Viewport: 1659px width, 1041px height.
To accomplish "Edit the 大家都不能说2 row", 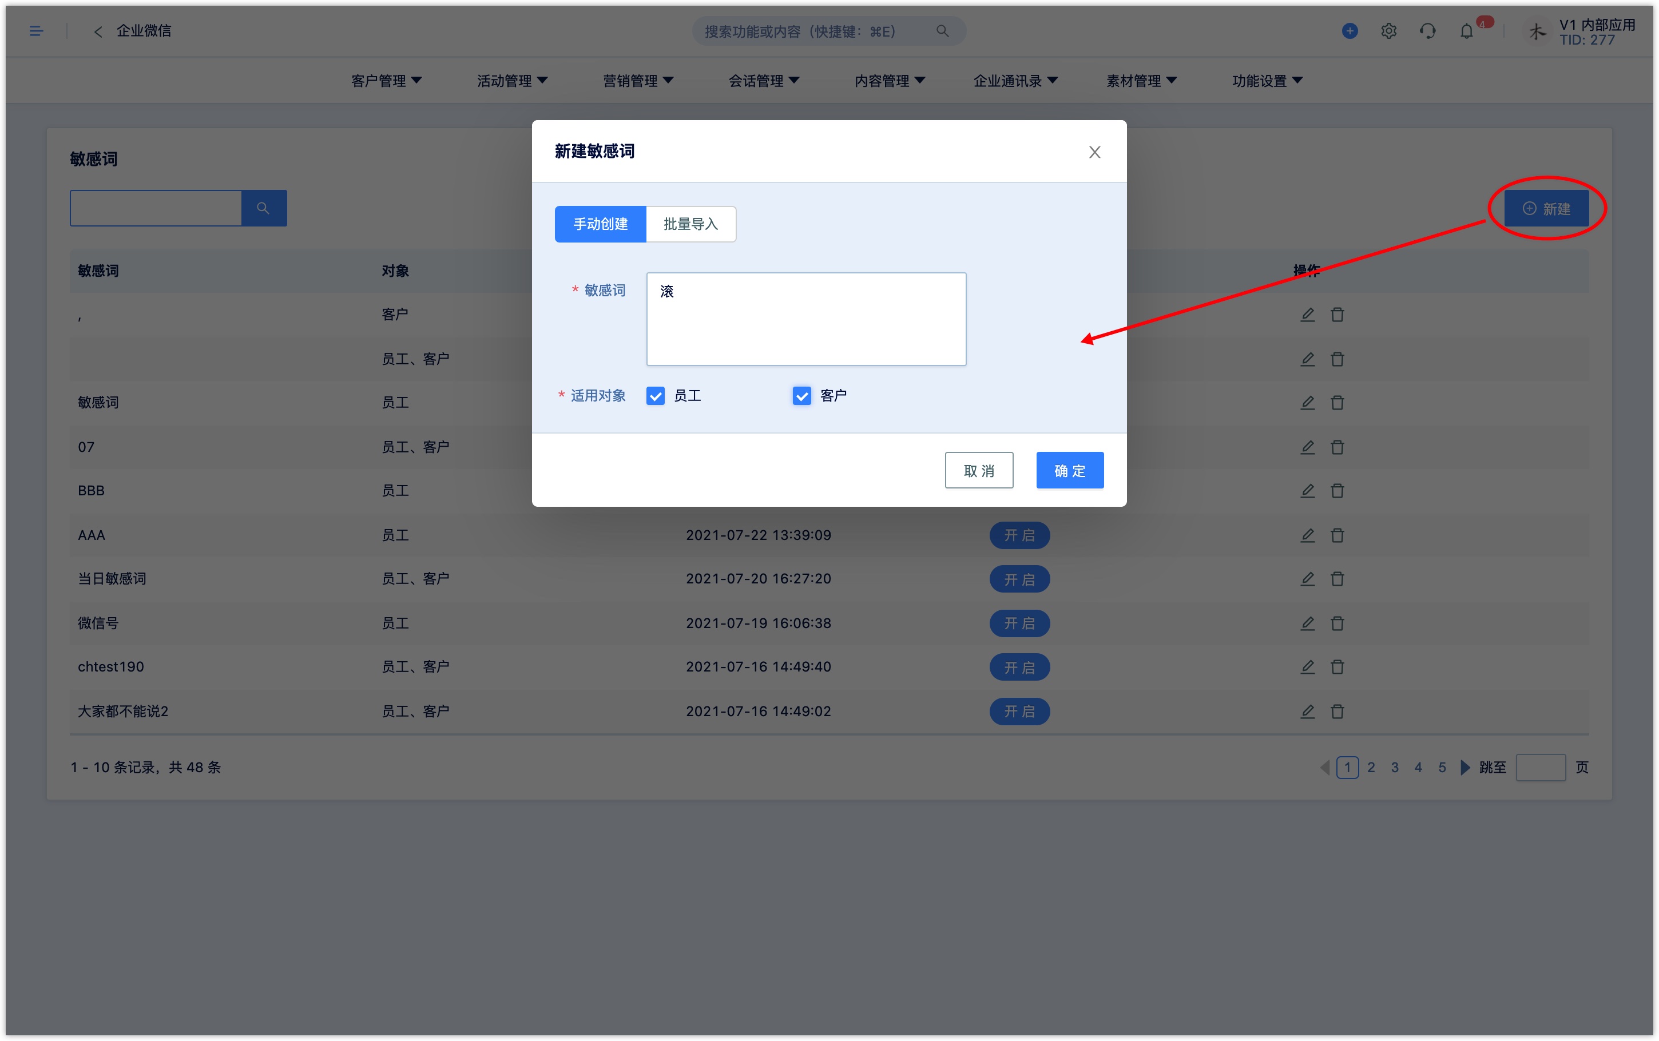I will pos(1307,712).
